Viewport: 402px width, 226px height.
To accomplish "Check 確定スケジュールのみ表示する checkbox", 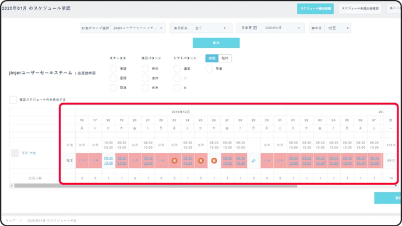I will [x=13, y=100].
